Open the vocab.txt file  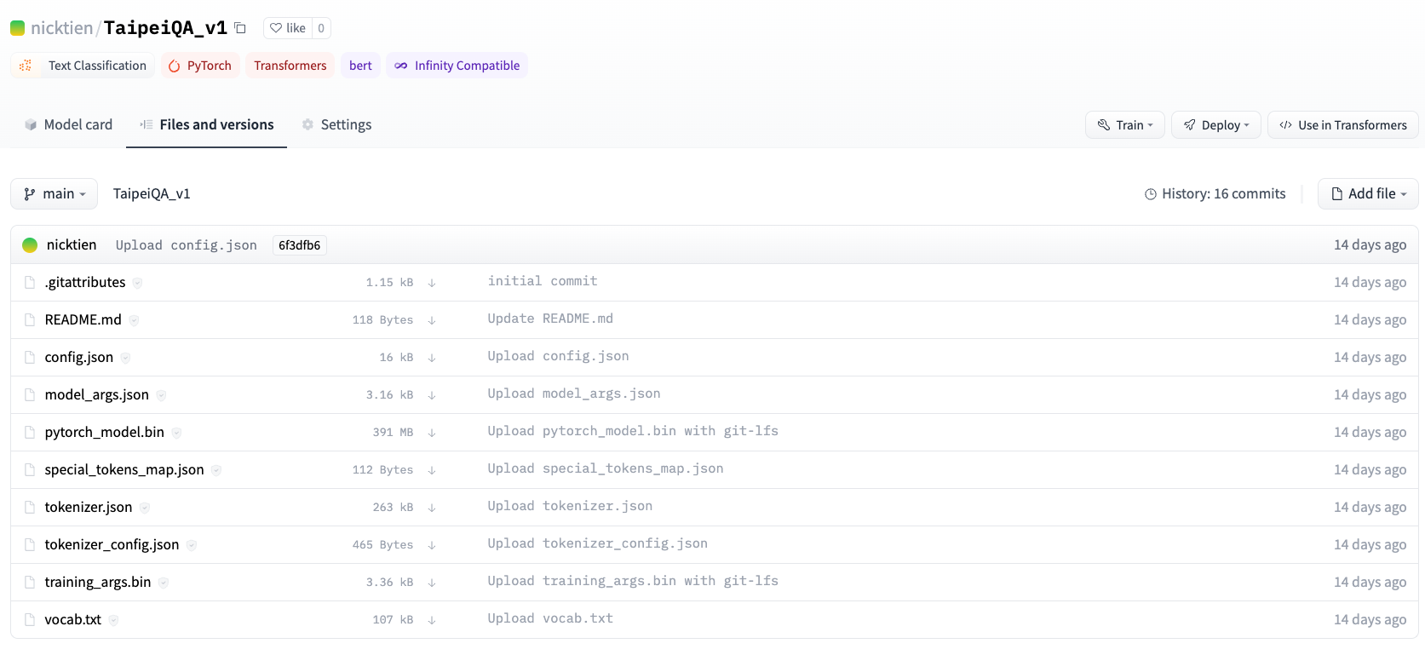72,620
